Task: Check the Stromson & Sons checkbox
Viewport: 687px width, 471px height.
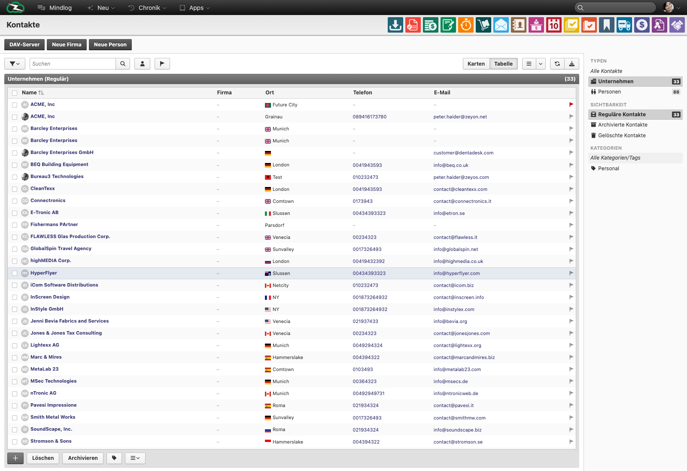Action: pos(15,441)
